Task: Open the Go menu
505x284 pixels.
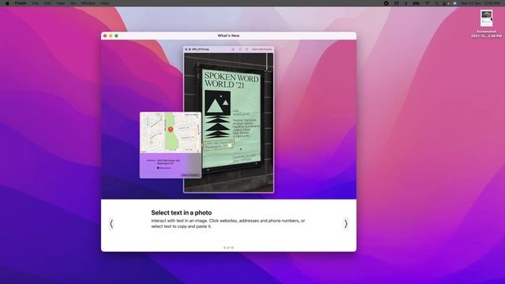Action: pos(73,3)
